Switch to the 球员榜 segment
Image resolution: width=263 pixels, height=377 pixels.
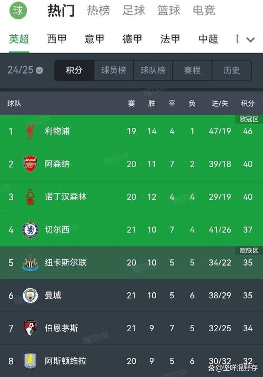[114, 70]
